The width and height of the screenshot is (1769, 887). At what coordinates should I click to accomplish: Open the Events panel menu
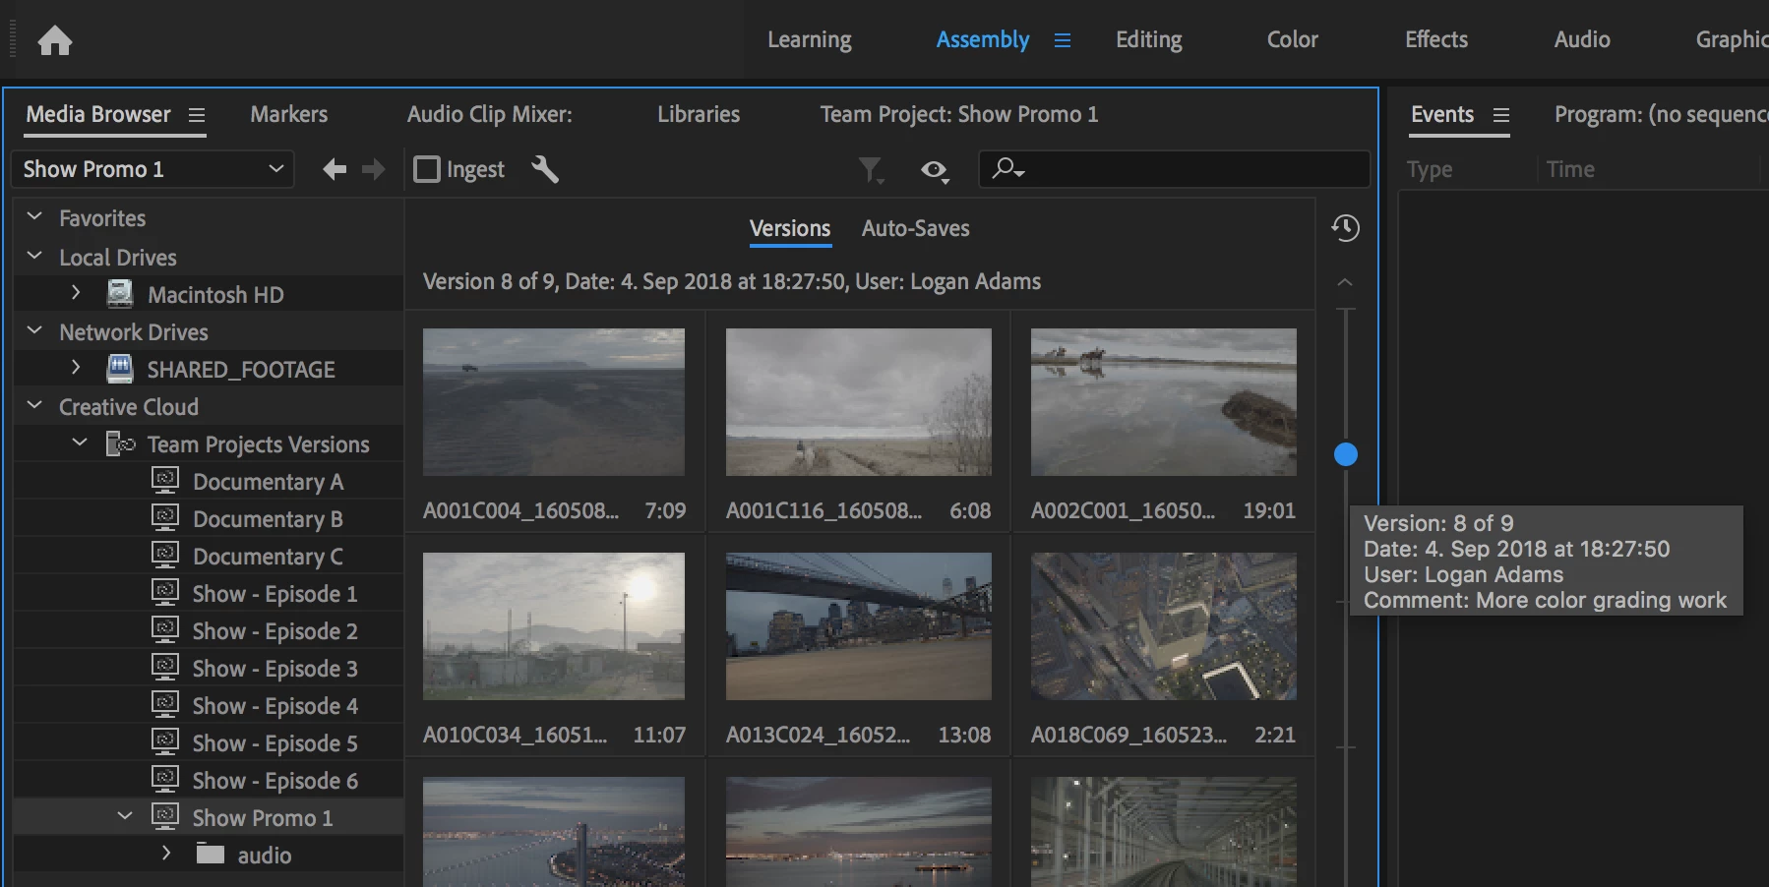pos(1501,115)
